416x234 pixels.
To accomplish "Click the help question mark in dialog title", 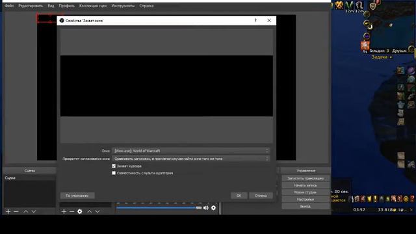I will [x=255, y=20].
